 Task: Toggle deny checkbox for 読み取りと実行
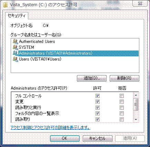point(122,108)
